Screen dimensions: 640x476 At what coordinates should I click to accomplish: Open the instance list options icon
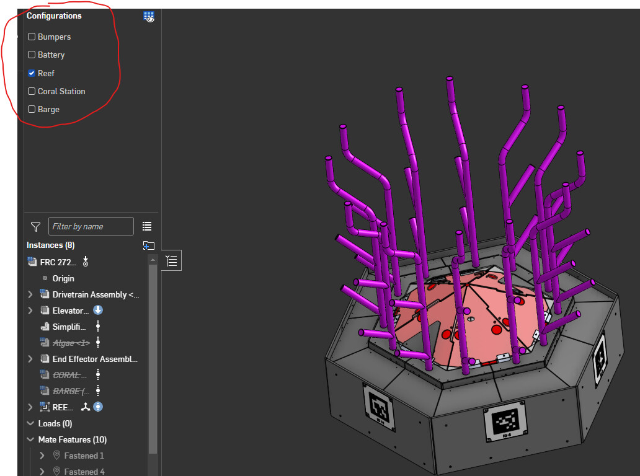click(x=147, y=226)
